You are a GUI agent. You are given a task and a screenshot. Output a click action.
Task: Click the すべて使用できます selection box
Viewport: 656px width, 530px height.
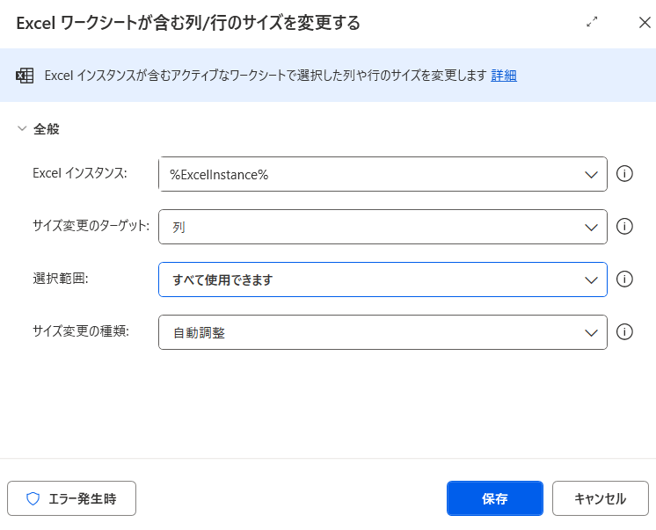point(369,280)
